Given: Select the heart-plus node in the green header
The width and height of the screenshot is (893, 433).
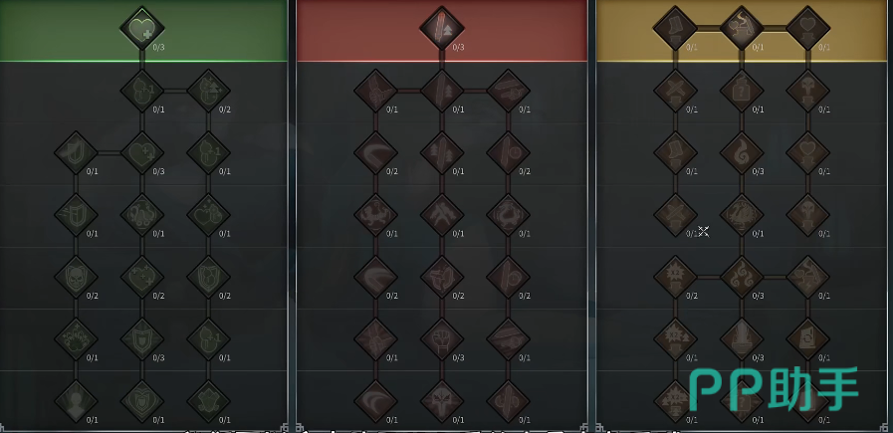Looking at the screenshot, I should tap(142, 29).
